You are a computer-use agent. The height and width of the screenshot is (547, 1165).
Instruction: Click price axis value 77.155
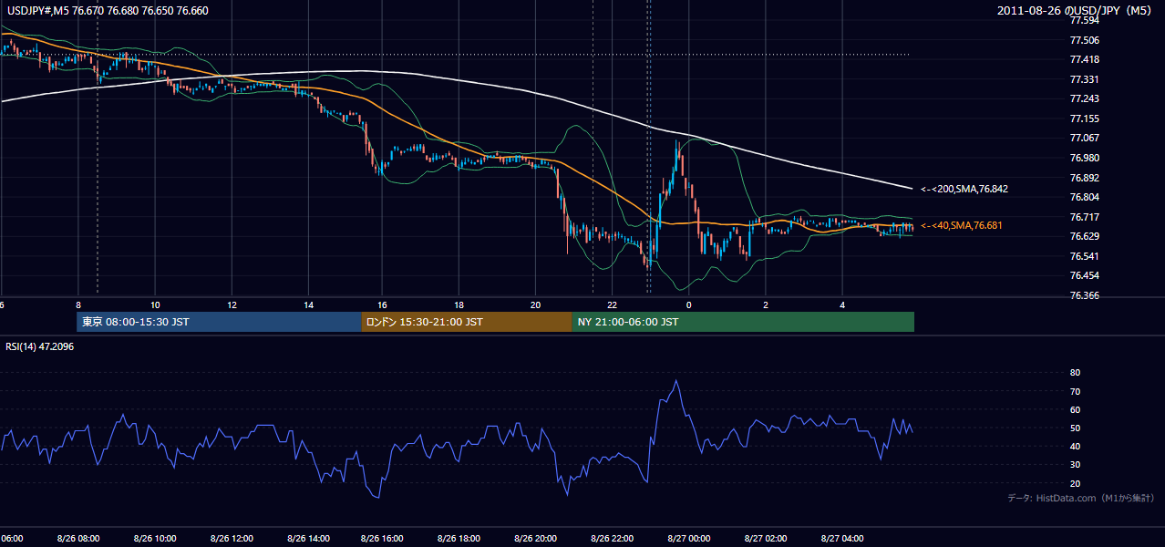point(1084,119)
